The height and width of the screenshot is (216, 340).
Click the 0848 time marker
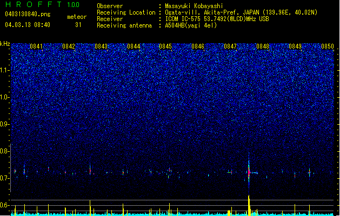(263, 46)
